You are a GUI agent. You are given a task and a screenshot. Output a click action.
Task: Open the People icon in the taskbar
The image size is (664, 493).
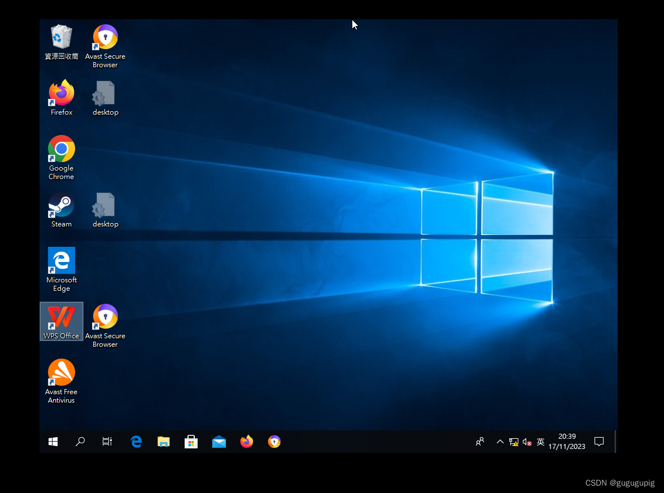480,442
